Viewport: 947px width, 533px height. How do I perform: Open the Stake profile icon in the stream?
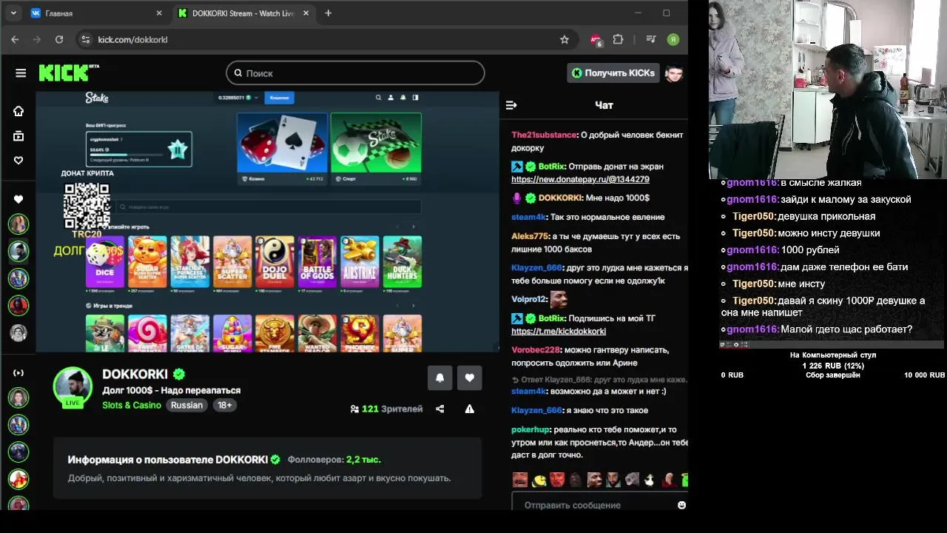[x=391, y=97]
